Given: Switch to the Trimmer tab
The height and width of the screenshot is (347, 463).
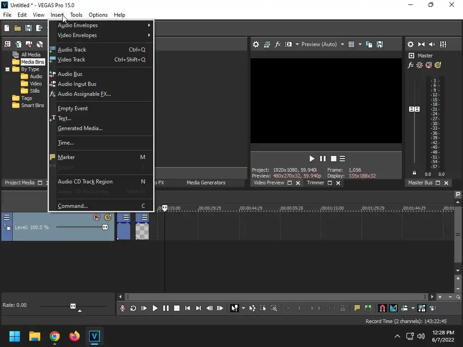Looking at the screenshot, I should [315, 183].
